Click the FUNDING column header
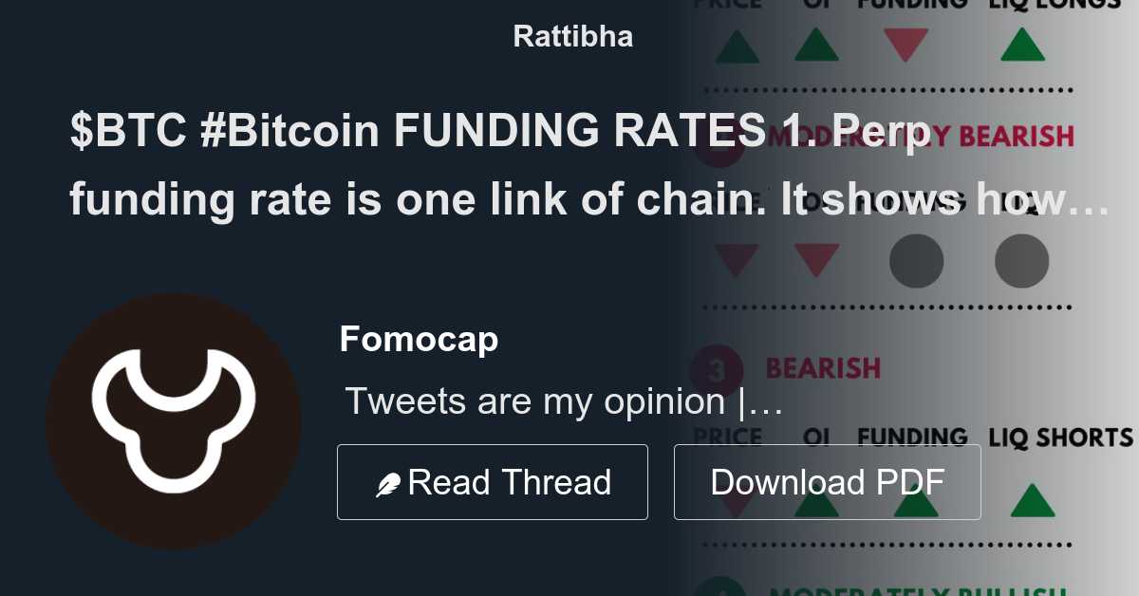 click(912, 438)
